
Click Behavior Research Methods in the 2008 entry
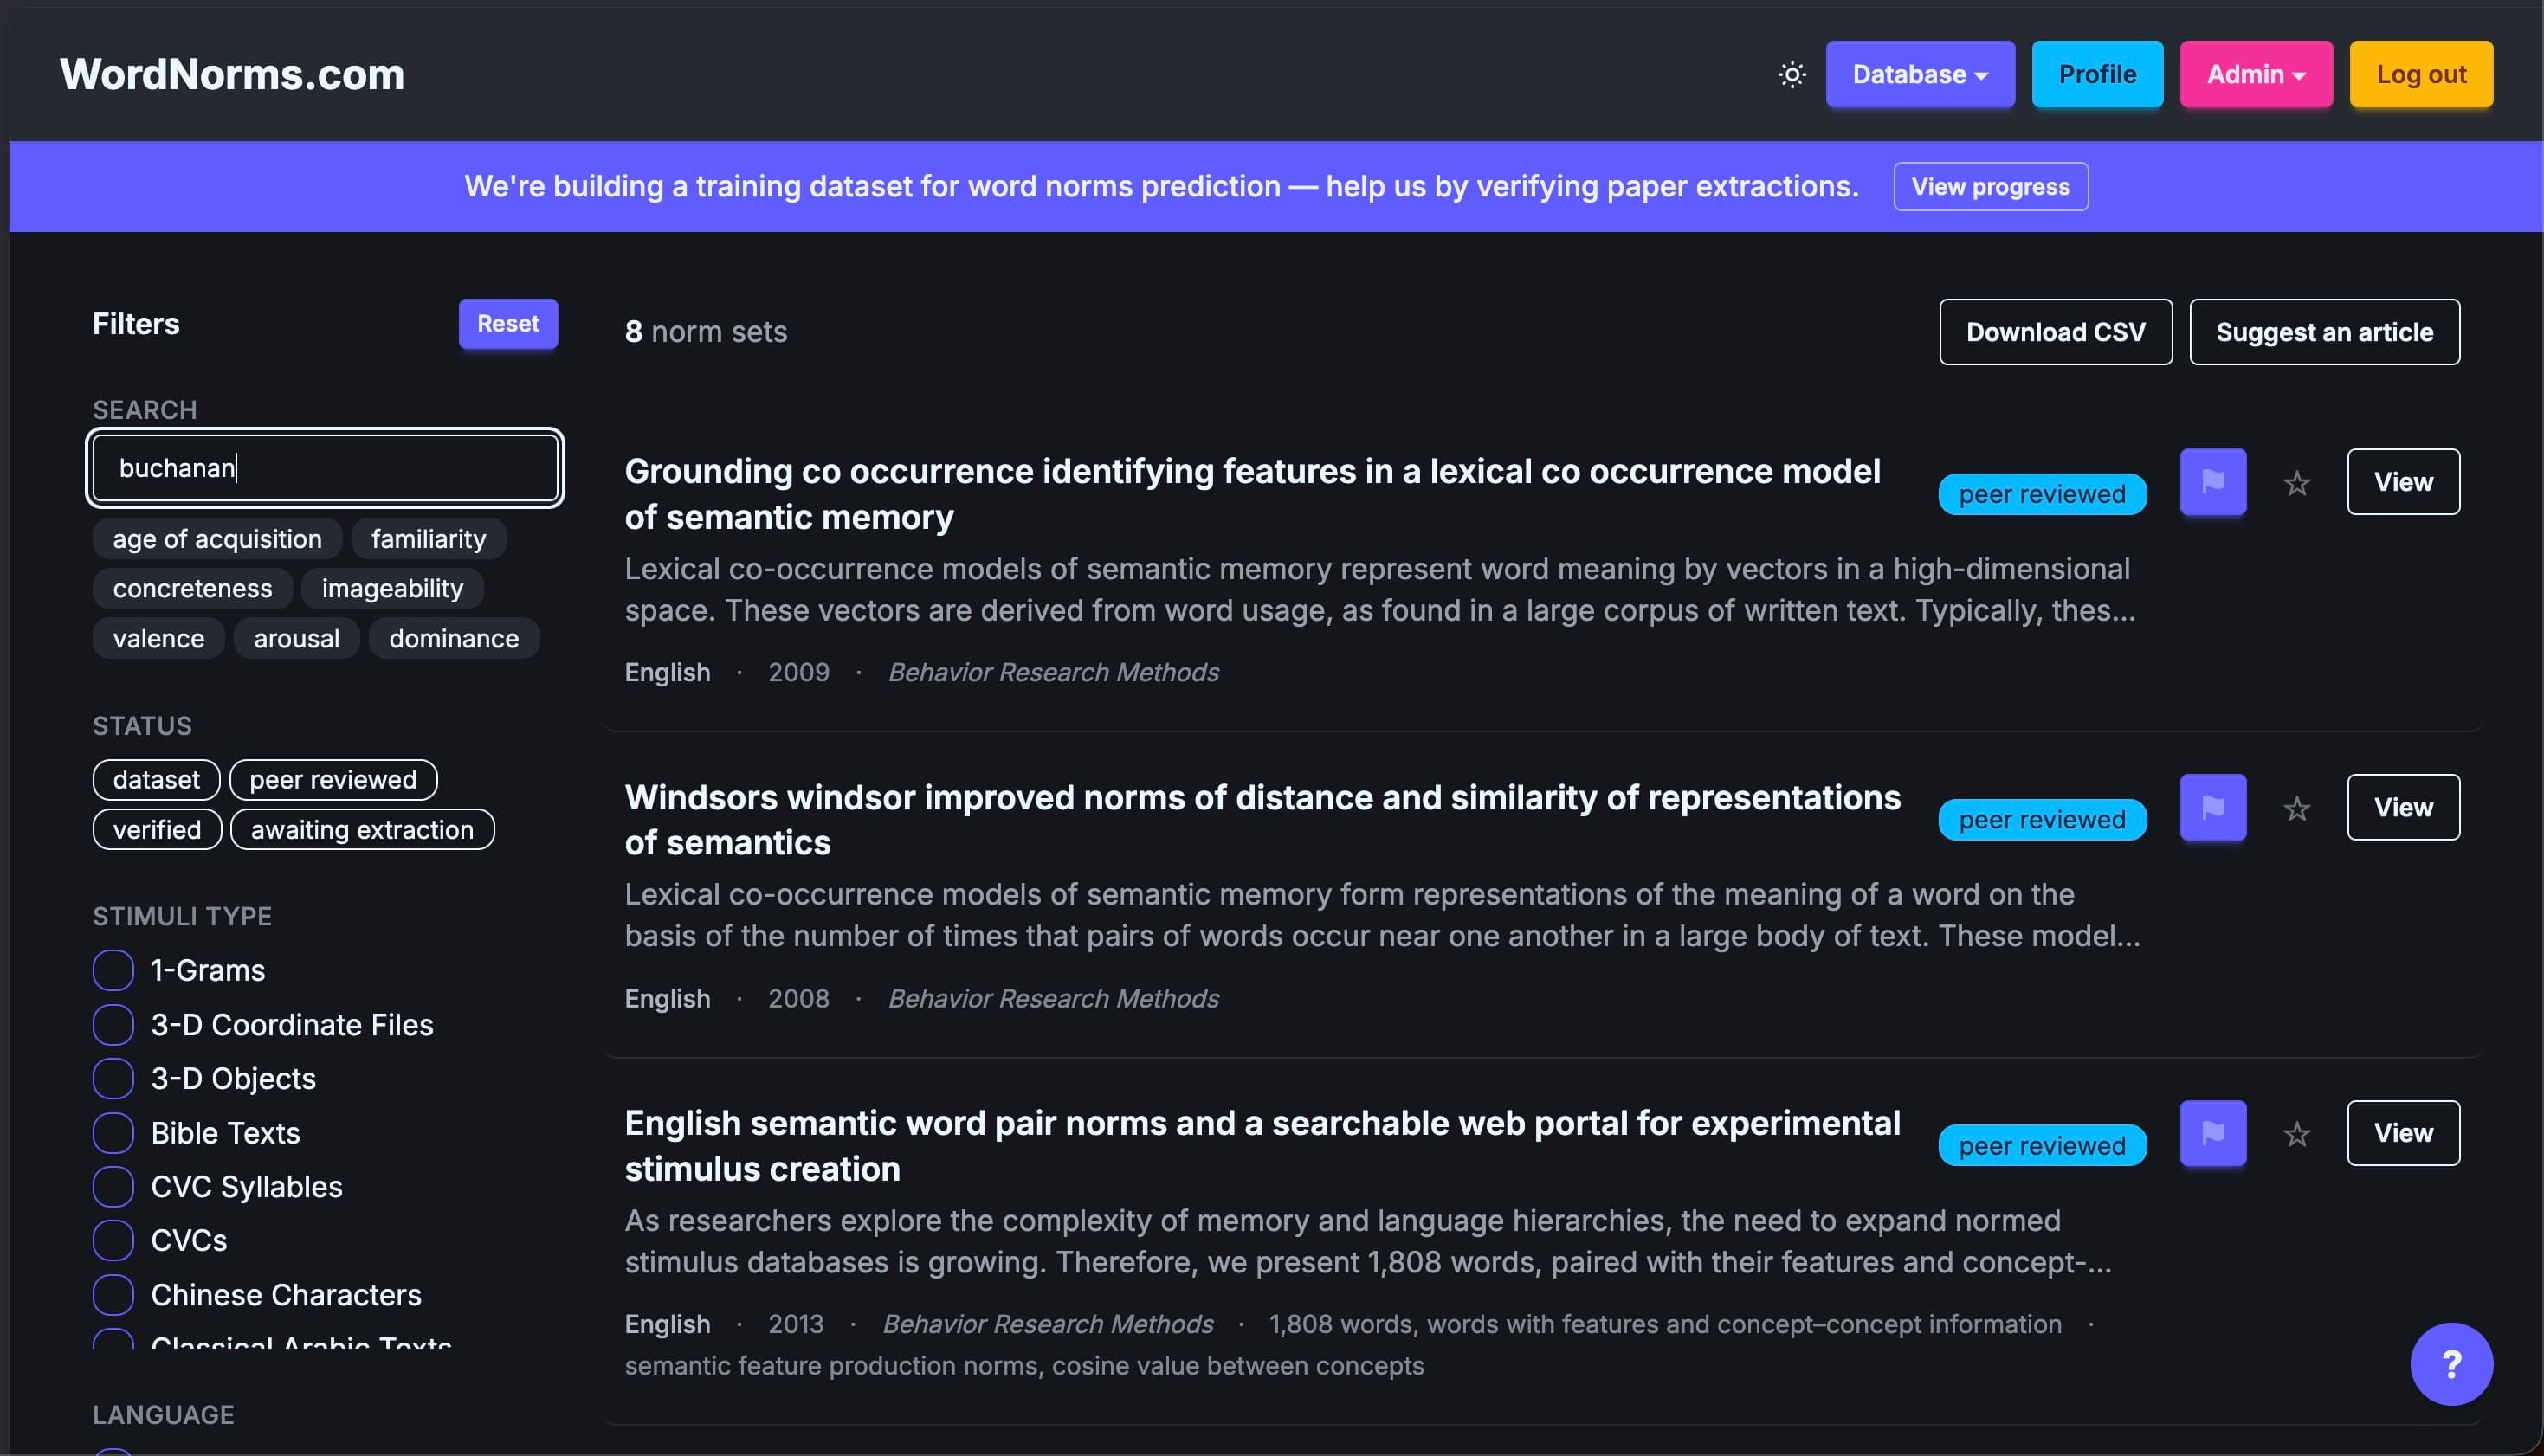coord(1053,998)
